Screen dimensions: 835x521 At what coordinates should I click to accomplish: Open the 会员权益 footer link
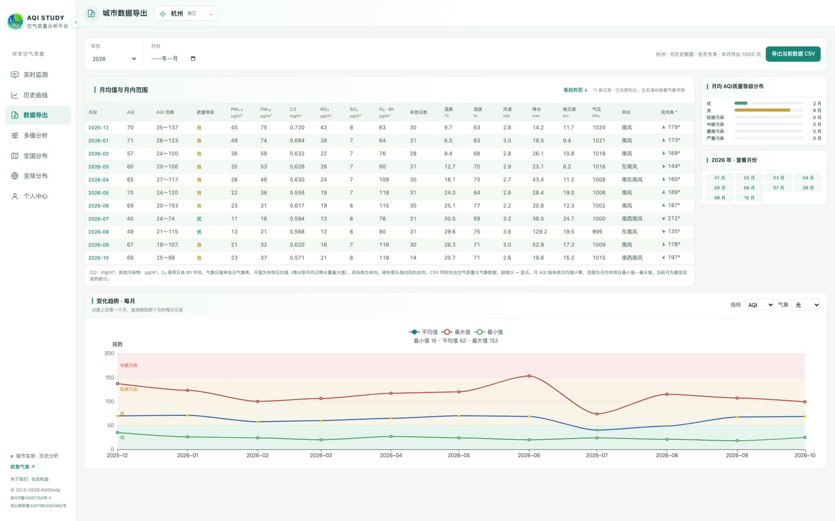(x=40, y=479)
